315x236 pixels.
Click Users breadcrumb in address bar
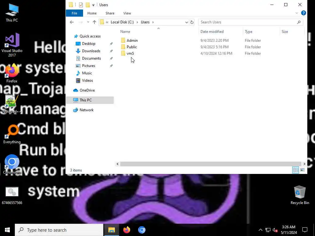coord(145,22)
